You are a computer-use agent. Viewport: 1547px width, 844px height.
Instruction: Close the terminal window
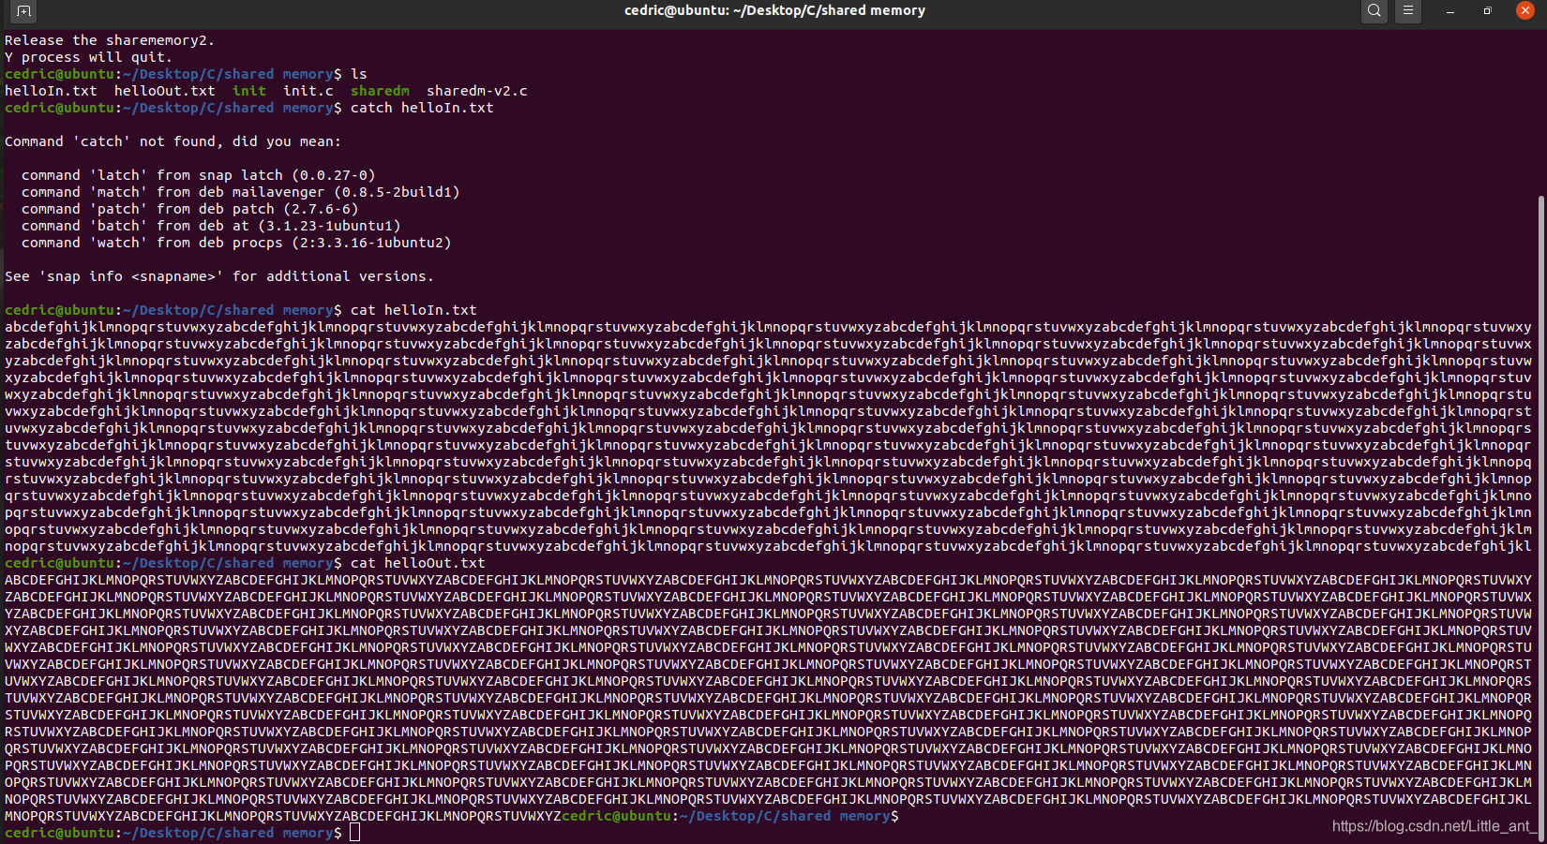click(x=1524, y=10)
